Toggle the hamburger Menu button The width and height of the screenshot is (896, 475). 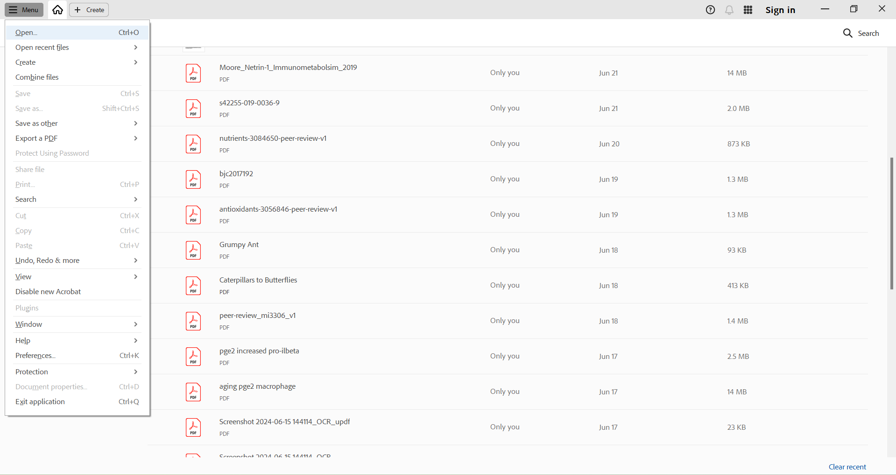pos(24,10)
